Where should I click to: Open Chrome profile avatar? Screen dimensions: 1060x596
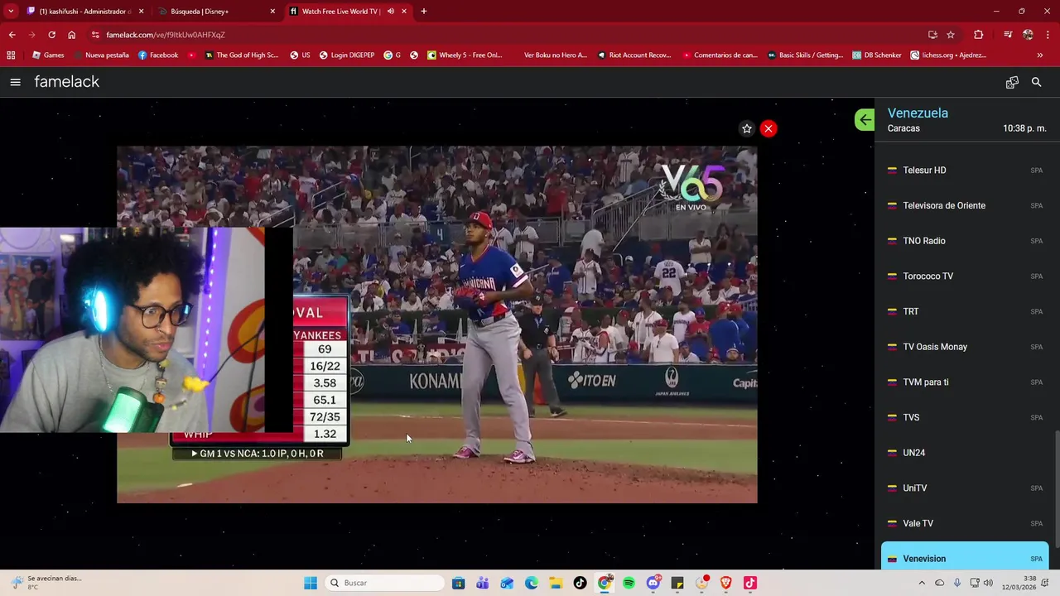click(1028, 35)
